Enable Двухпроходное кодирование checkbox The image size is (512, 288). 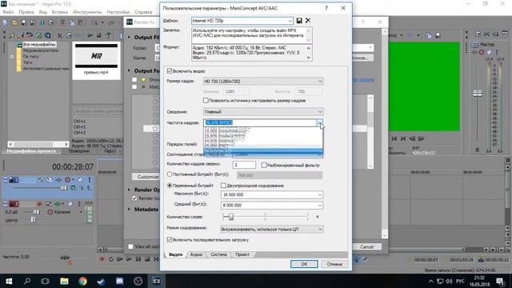pyautogui.click(x=223, y=186)
